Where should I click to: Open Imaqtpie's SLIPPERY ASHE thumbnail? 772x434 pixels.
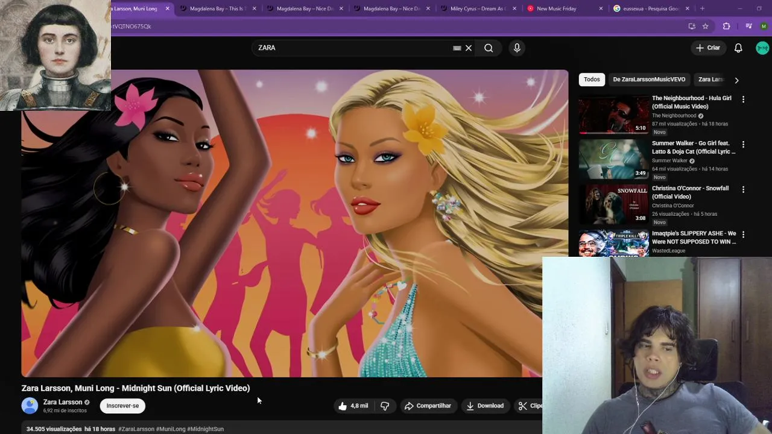point(613,243)
